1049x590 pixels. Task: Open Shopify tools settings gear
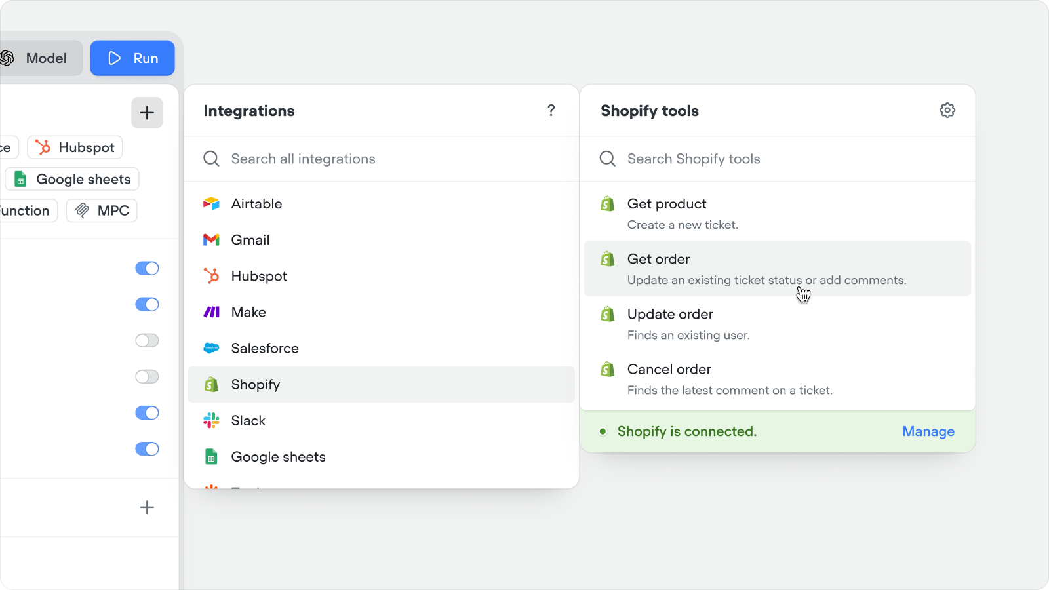[947, 110]
